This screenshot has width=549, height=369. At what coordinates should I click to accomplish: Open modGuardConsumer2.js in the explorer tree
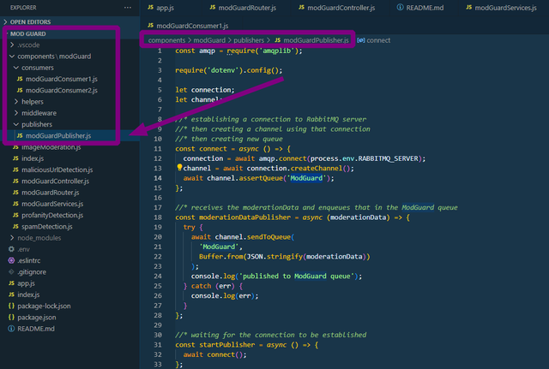[62, 90]
